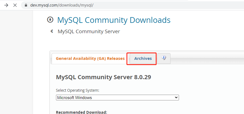
Task: Click the MySQL Community Server 8.0.29 heading
Action: (104, 77)
